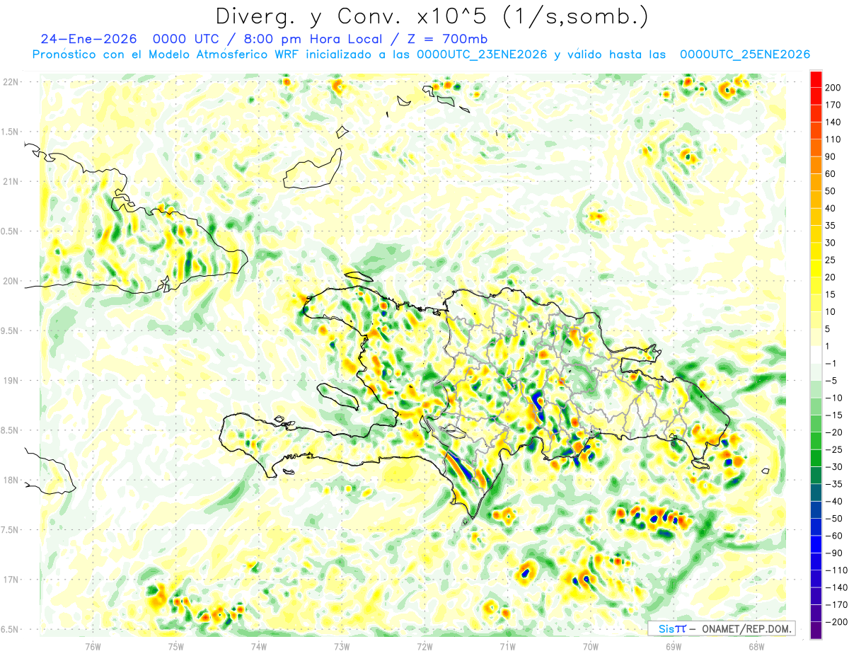Select the '-50' color scale value
The height and width of the screenshot is (656, 849).
[833, 519]
